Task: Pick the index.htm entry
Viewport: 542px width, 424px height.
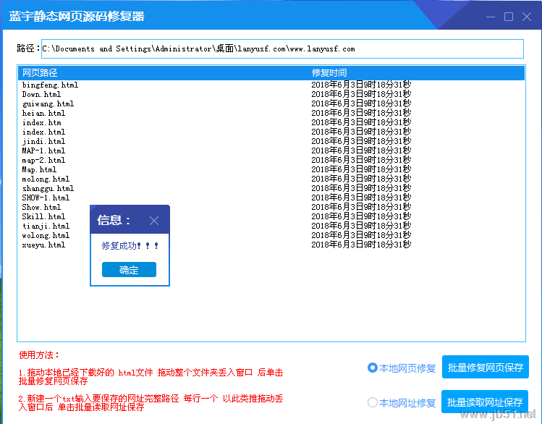Action: tap(42, 123)
